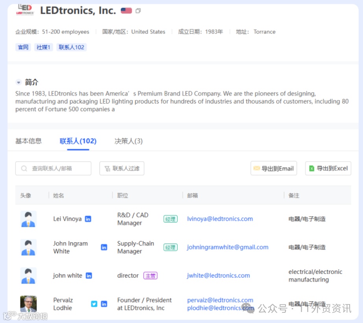Viewport: 363px width, 323px height.
Task: Click 经理 badge on Lei Vinoya row
Action: tap(170, 219)
